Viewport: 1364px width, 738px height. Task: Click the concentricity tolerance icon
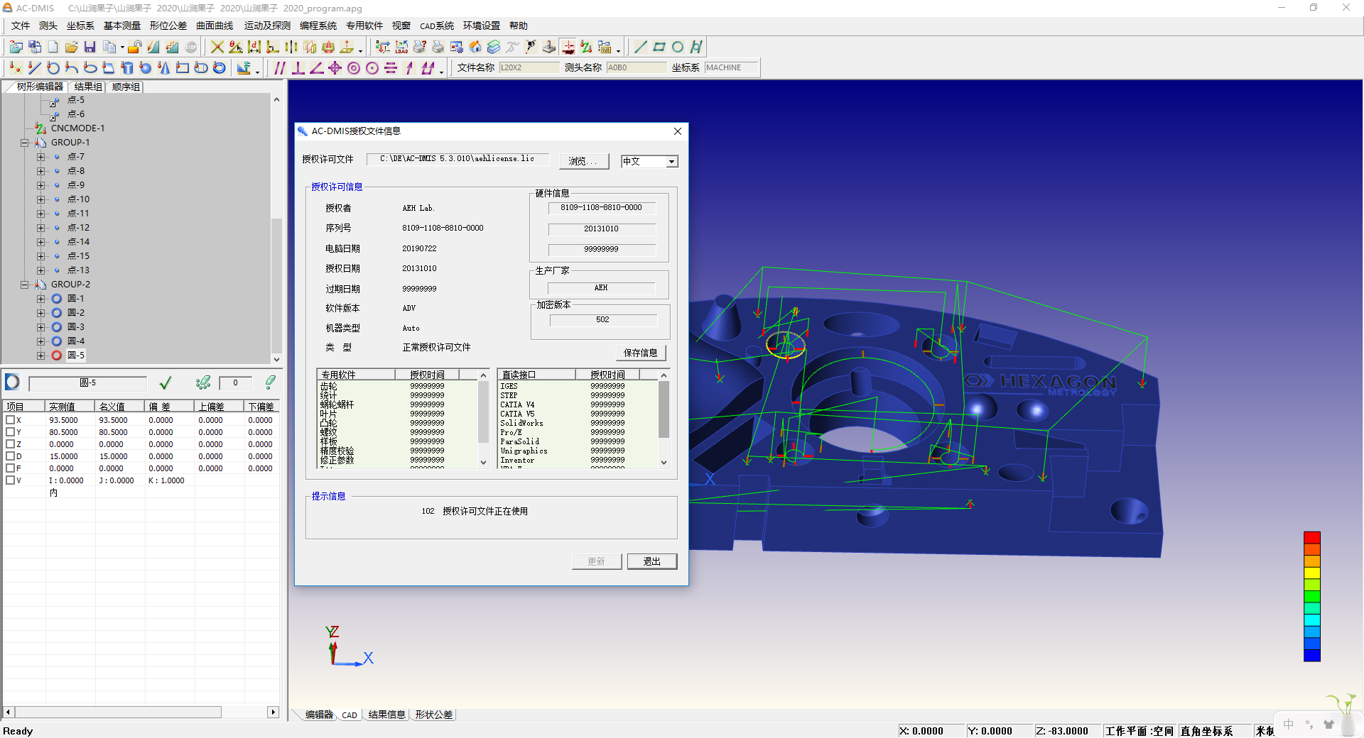click(x=354, y=68)
